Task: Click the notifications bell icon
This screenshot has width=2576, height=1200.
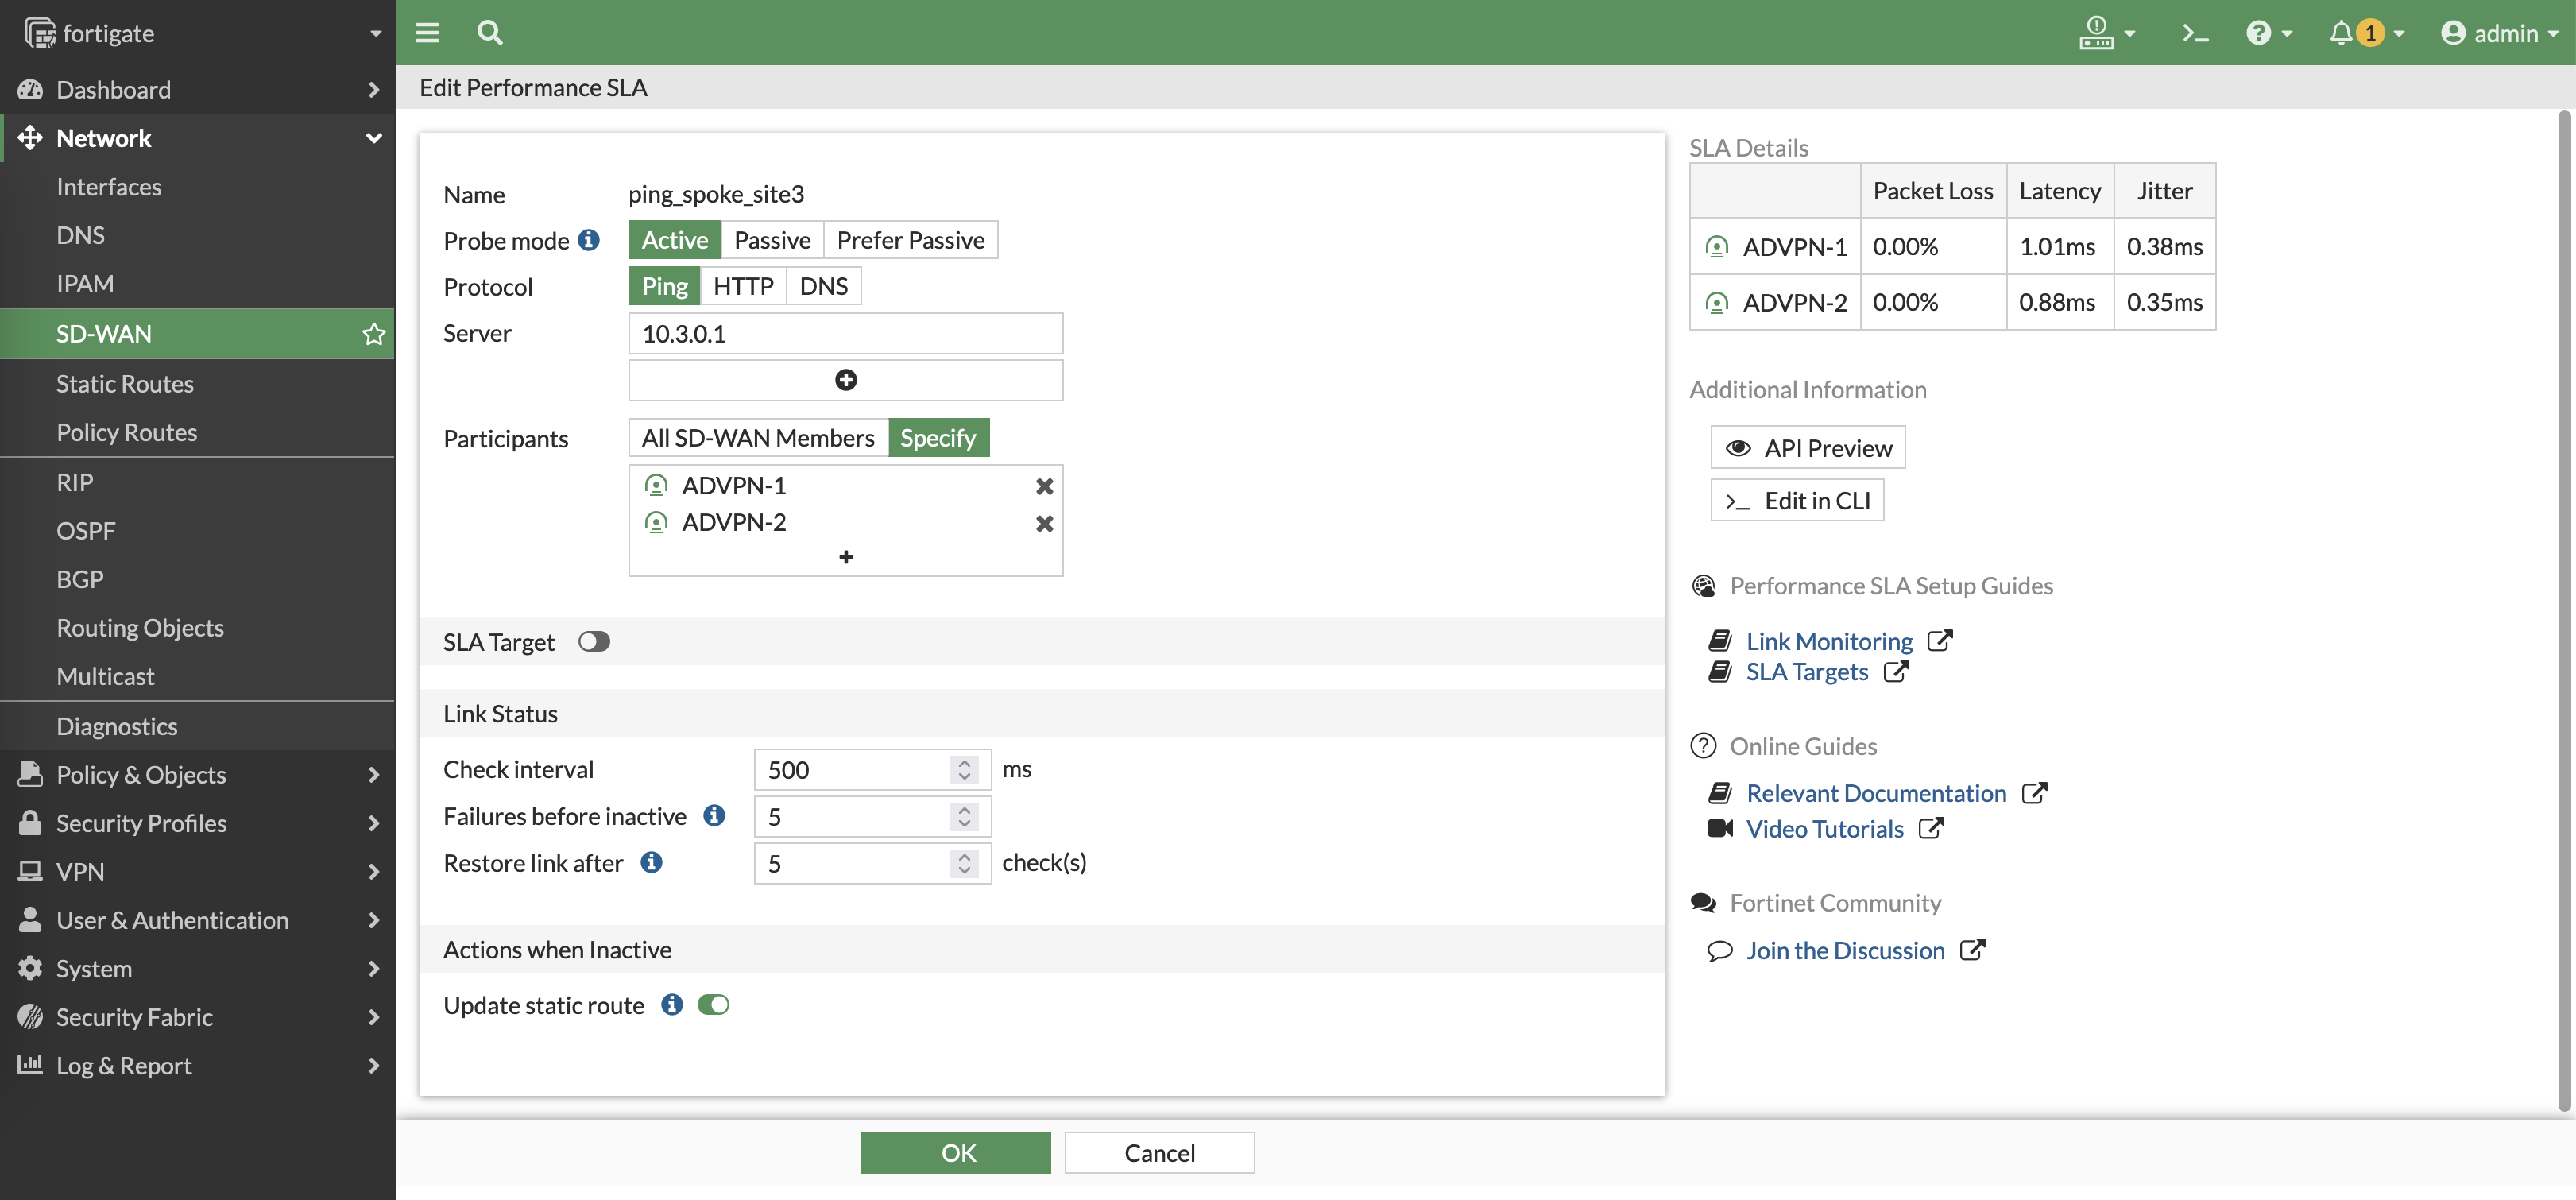Action: [x=2340, y=33]
